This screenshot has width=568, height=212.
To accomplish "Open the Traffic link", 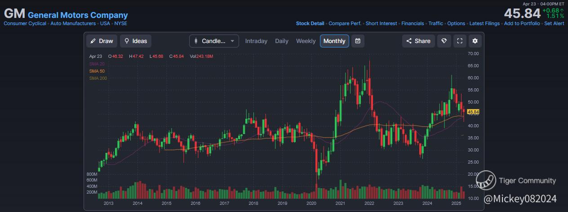I will point(435,23).
